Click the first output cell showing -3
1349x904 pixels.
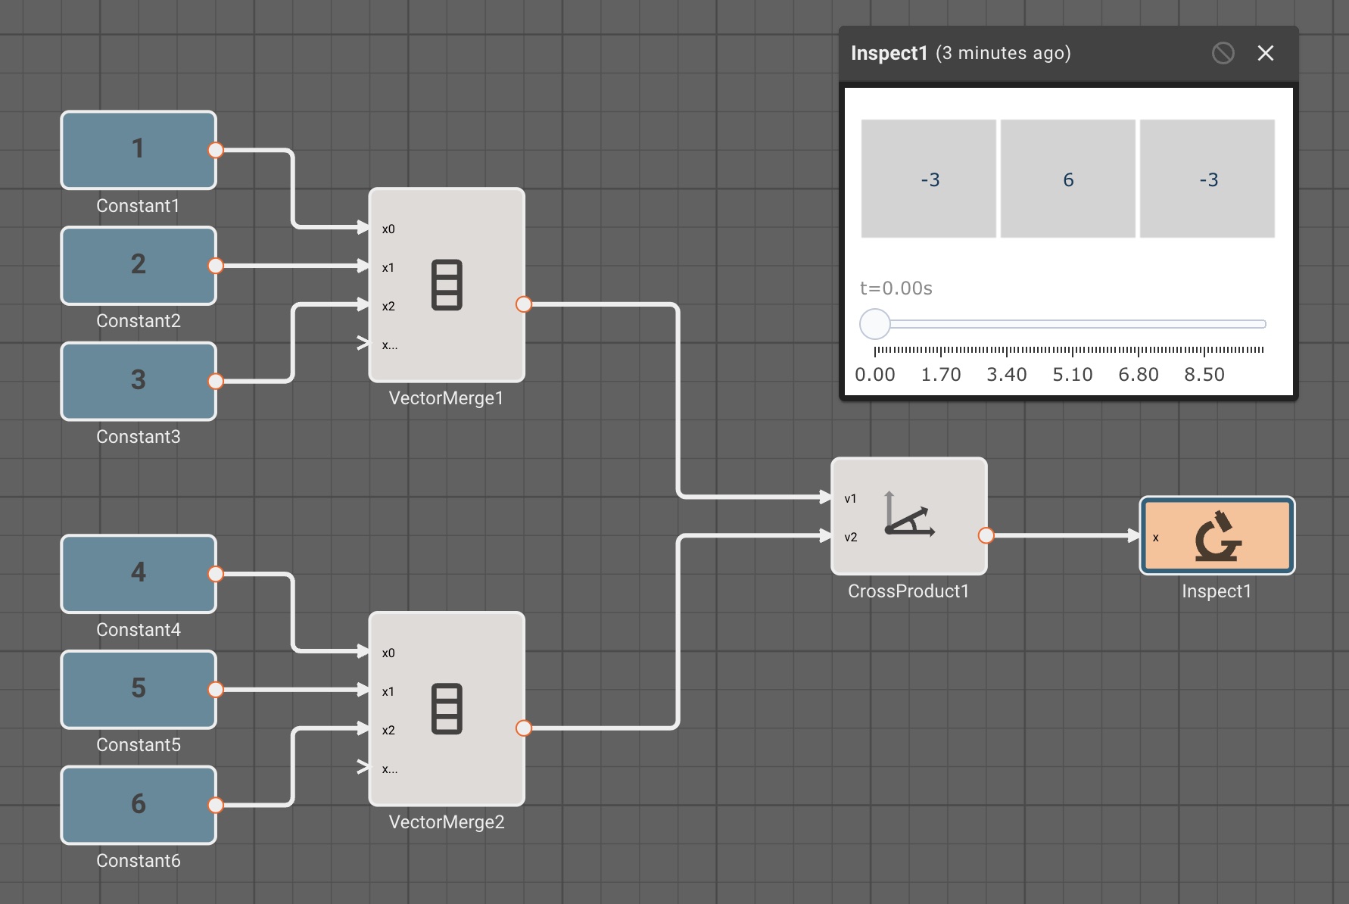929,179
